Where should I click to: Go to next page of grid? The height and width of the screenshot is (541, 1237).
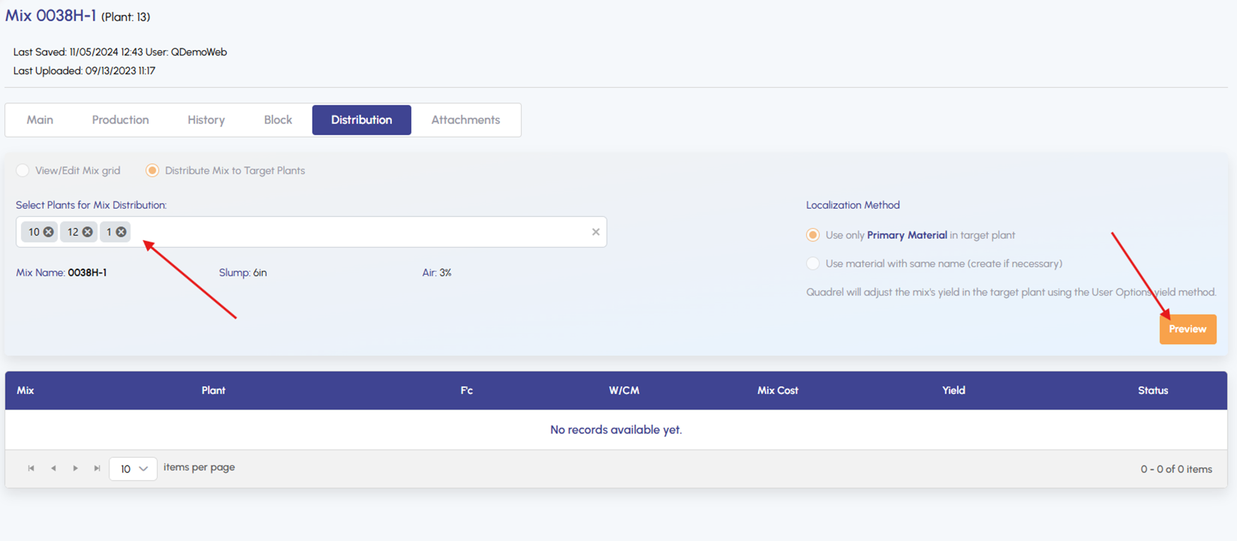point(75,469)
